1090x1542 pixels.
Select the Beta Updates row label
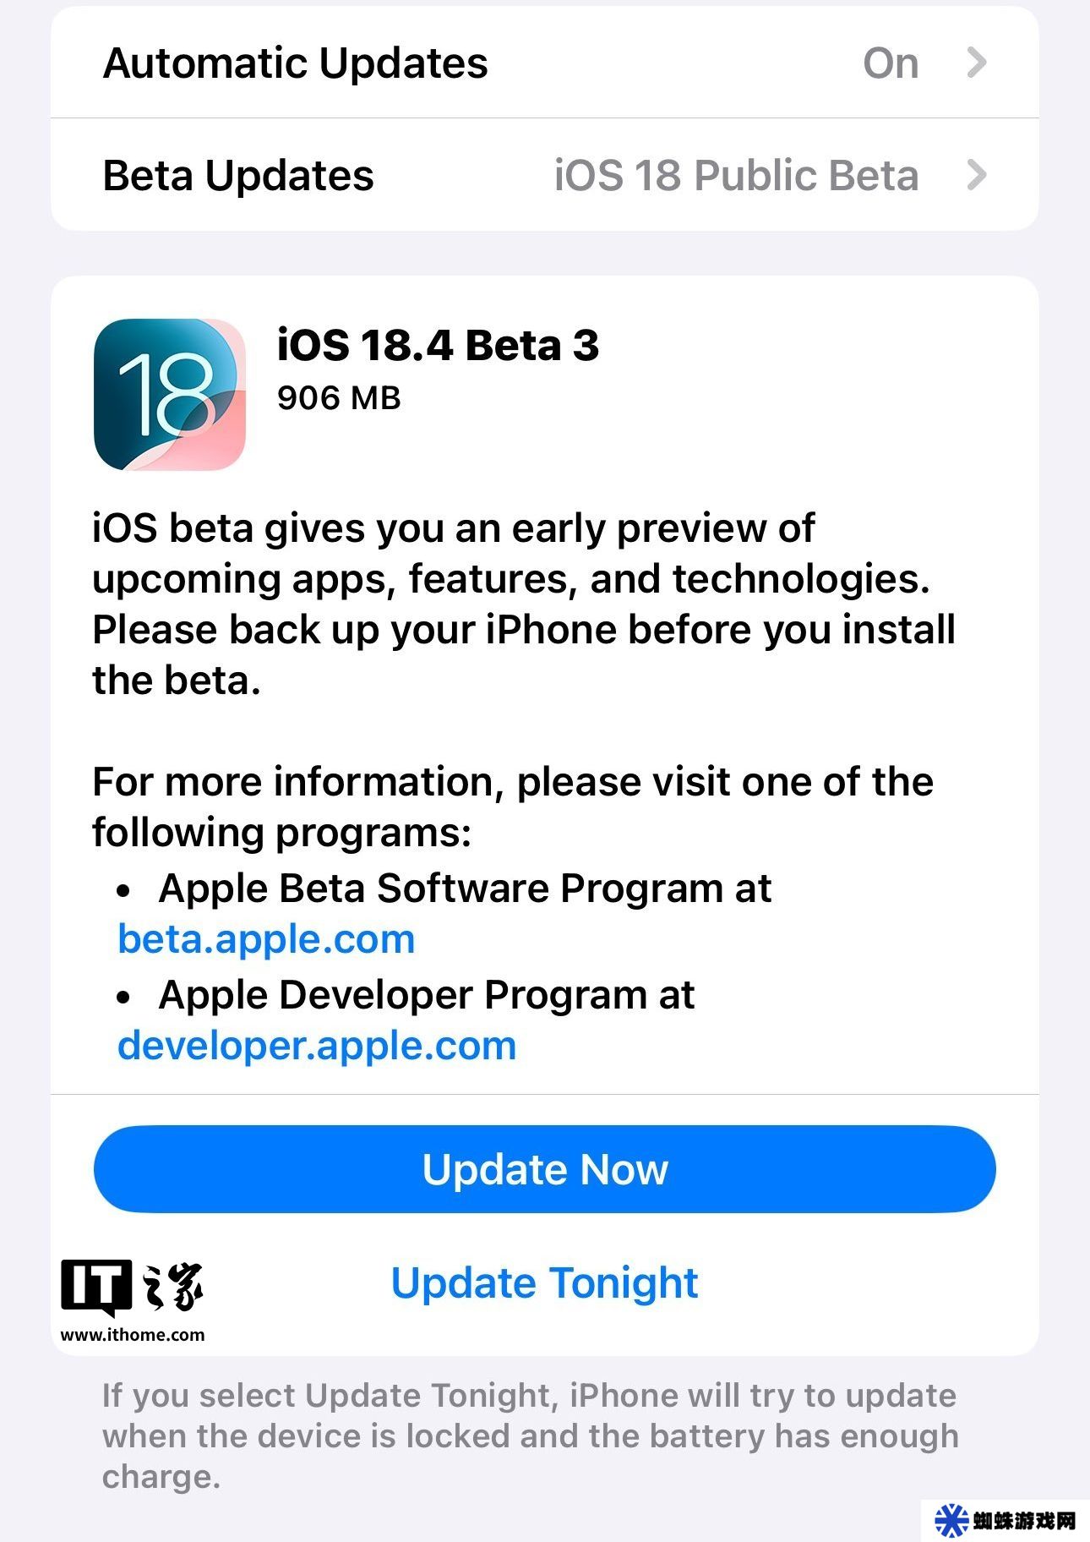tap(238, 176)
